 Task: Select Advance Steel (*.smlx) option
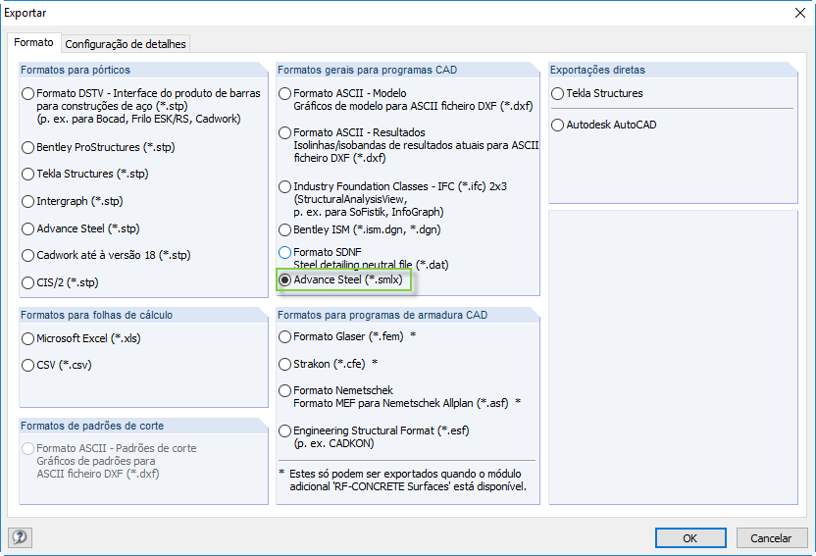[x=285, y=280]
